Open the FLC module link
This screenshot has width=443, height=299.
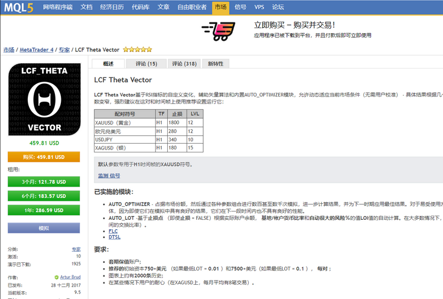pyautogui.click(x=113, y=231)
